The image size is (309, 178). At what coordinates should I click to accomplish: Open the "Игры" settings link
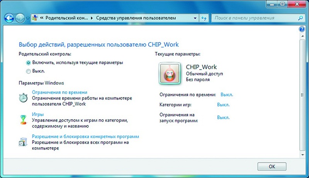pyautogui.click(x=37, y=114)
